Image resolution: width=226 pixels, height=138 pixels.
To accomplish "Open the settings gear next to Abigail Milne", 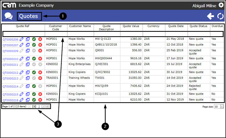I will tap(221, 5).
